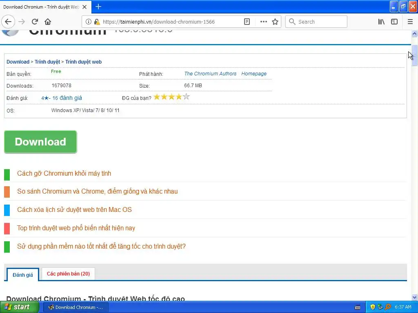The height and width of the screenshot is (313, 418).
Task: Go back to the previous page
Action: [8, 22]
